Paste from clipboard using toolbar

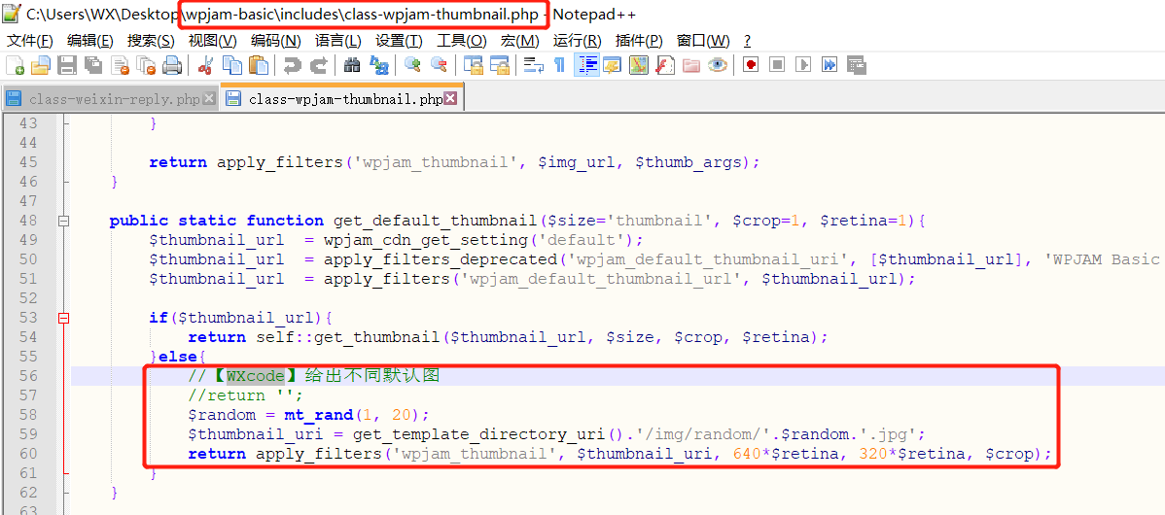258,65
